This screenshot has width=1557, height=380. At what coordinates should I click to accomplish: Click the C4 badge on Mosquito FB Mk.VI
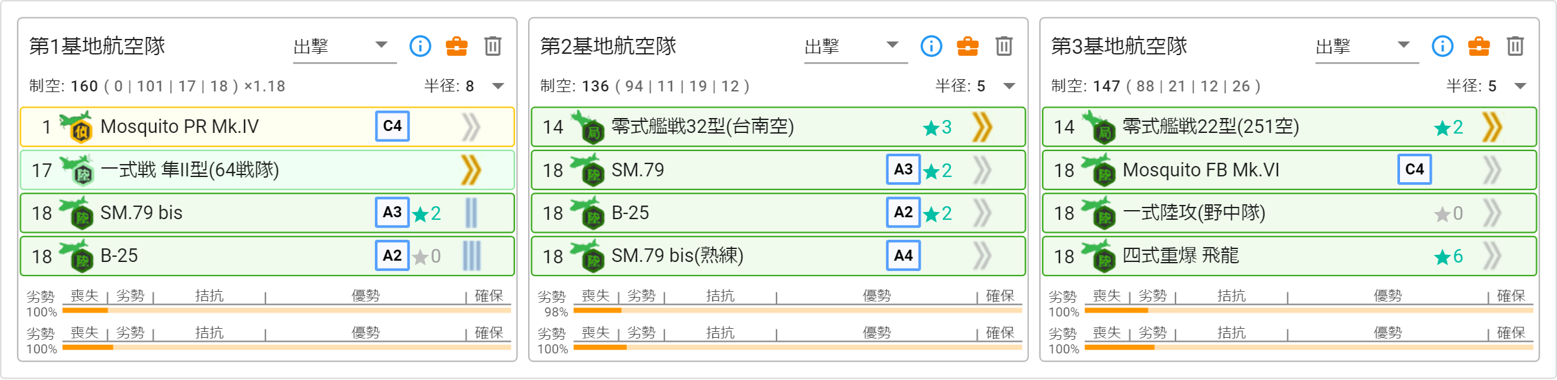point(1414,169)
